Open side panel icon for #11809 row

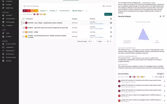111,36
